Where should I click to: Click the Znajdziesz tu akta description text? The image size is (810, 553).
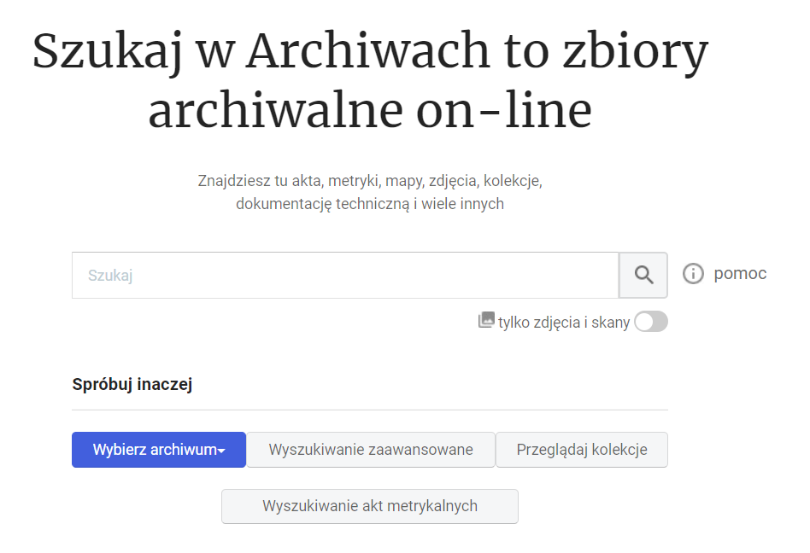(370, 192)
